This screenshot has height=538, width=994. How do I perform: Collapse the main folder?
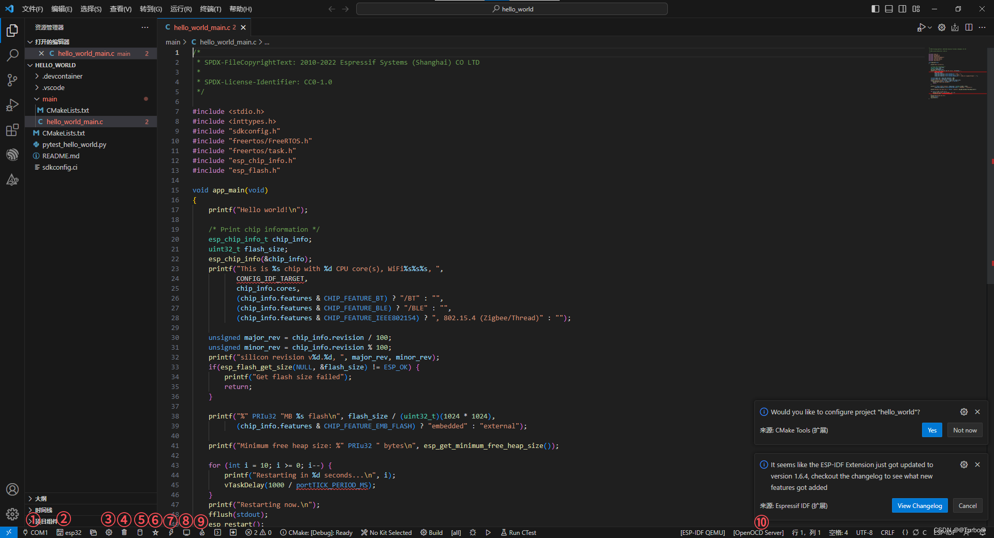click(91, 99)
